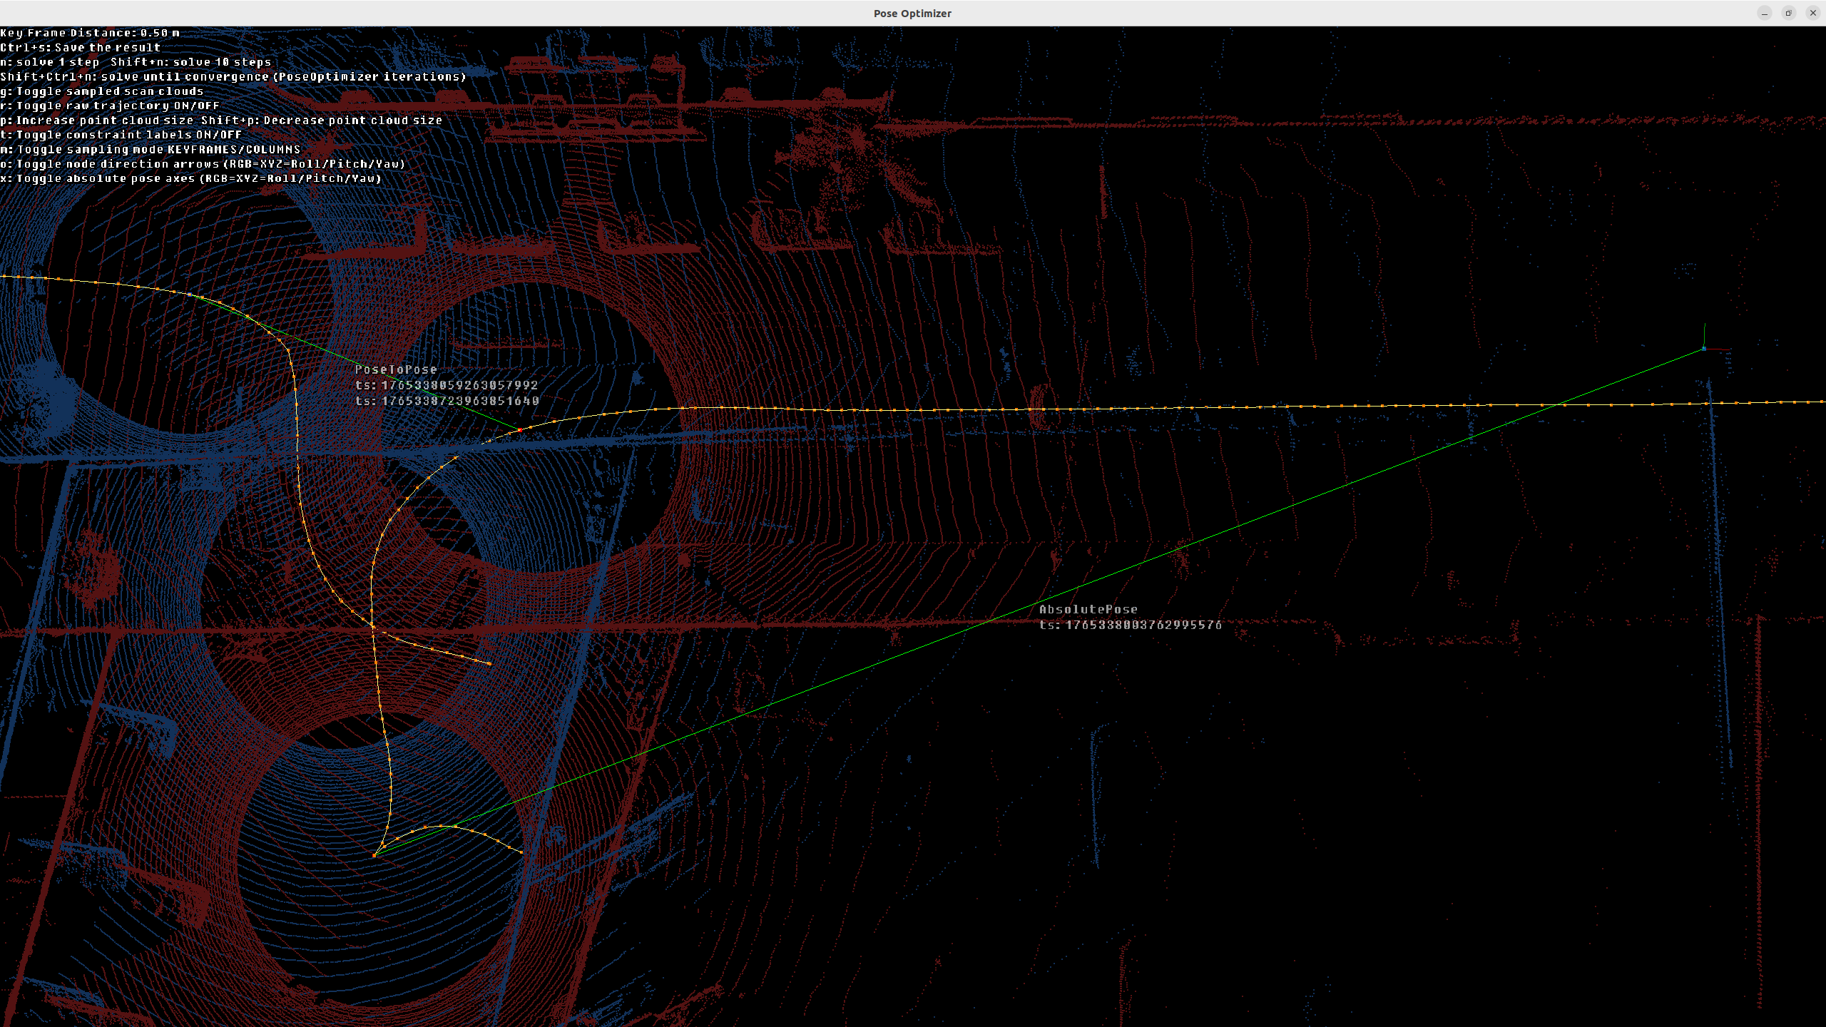Click the 'Ctrl+s: Save the result' hint
The width and height of the screenshot is (1826, 1027).
81,48
